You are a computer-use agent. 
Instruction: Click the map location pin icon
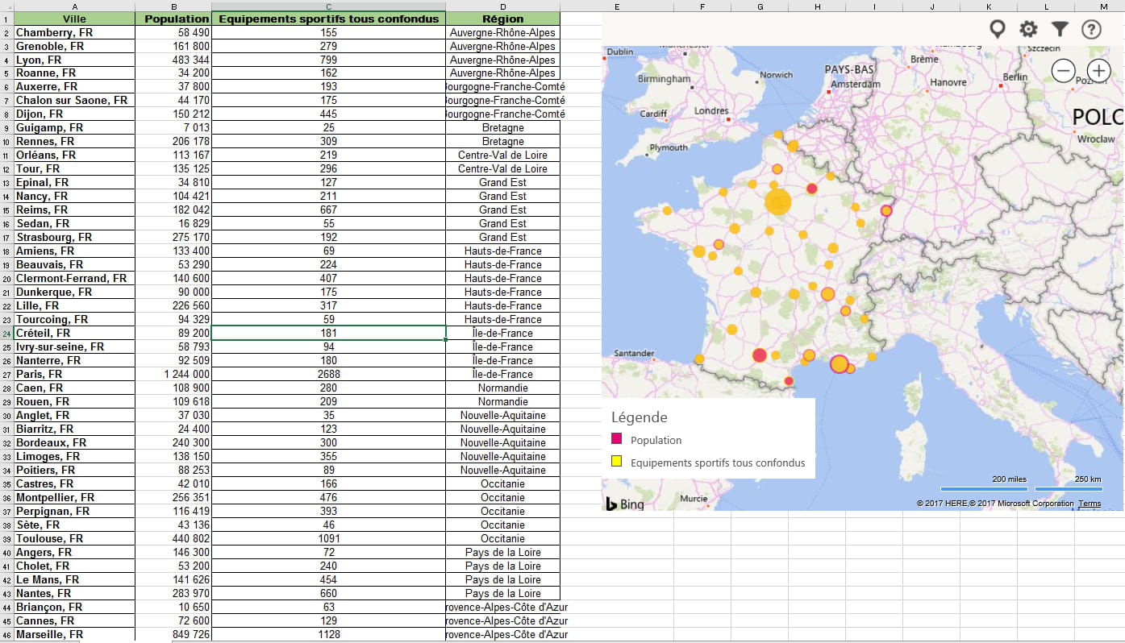click(x=998, y=29)
